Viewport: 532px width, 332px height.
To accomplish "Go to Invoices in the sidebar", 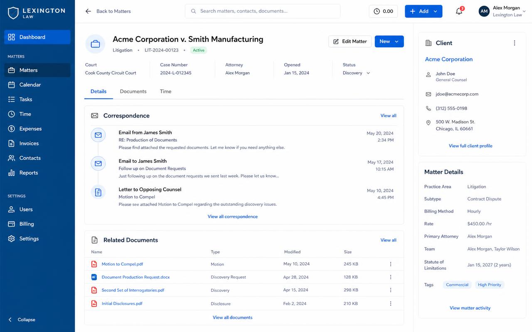I will 37,144.
